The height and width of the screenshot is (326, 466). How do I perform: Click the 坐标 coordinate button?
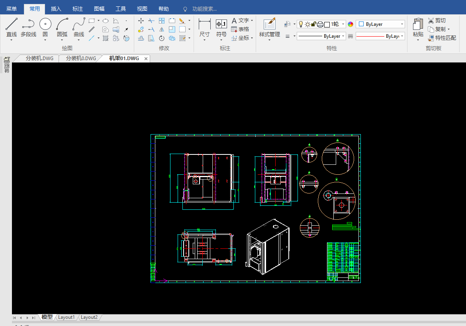click(x=241, y=38)
